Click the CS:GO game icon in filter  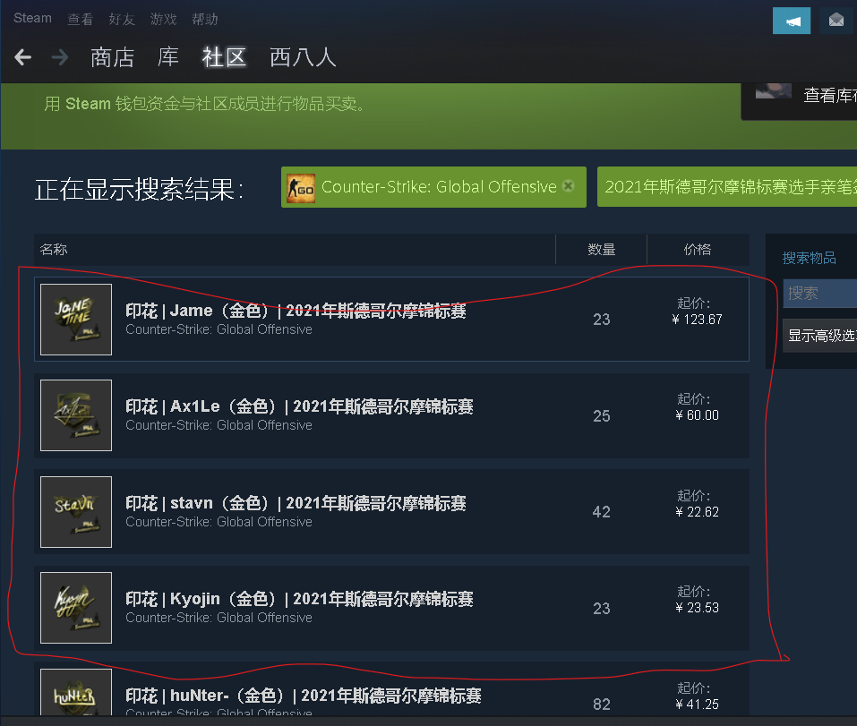point(301,188)
